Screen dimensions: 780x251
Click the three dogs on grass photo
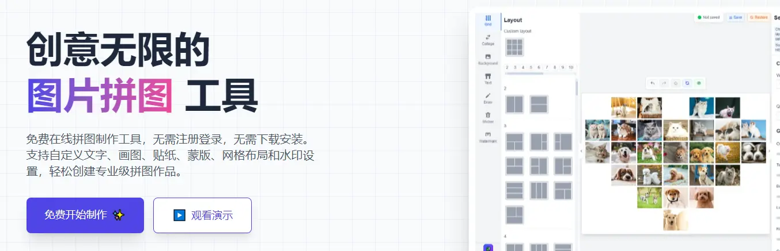(x=650, y=198)
